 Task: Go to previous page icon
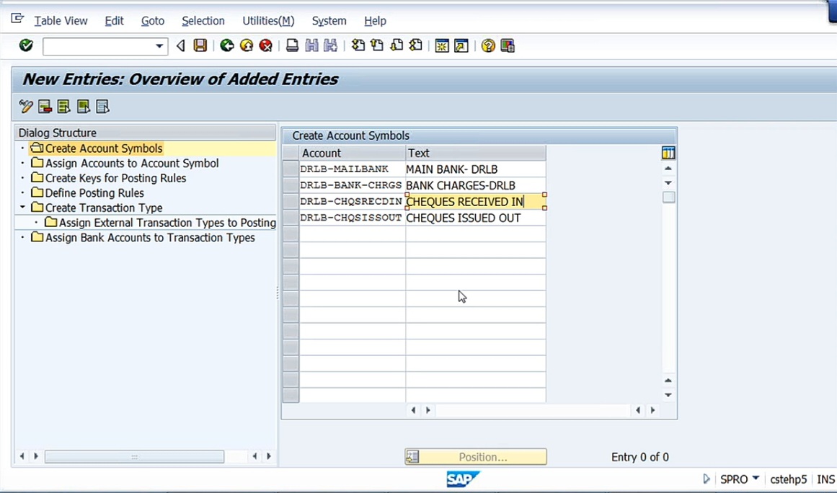[377, 45]
